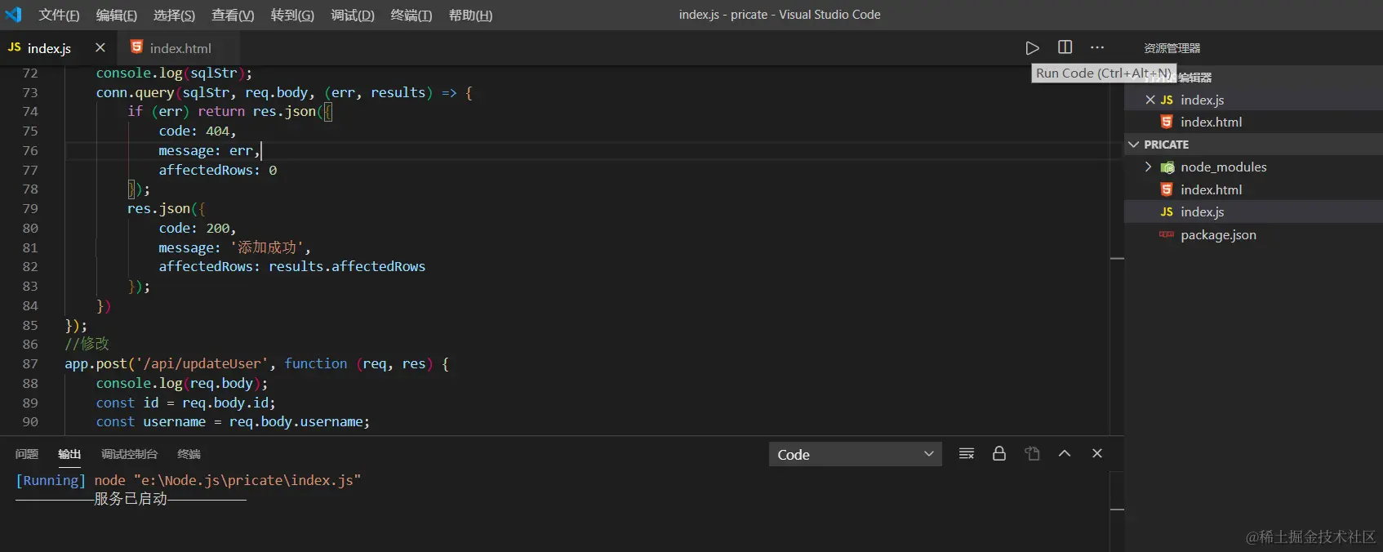Maximize the panel with the up chevron

1064,453
